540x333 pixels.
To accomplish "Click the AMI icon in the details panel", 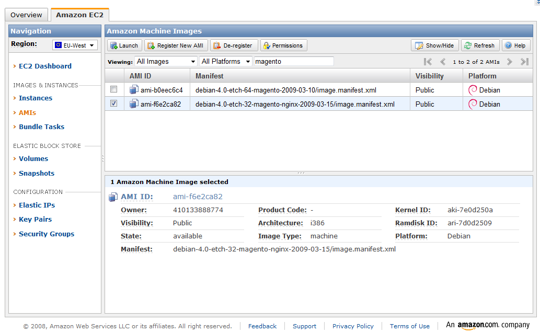I will (113, 197).
